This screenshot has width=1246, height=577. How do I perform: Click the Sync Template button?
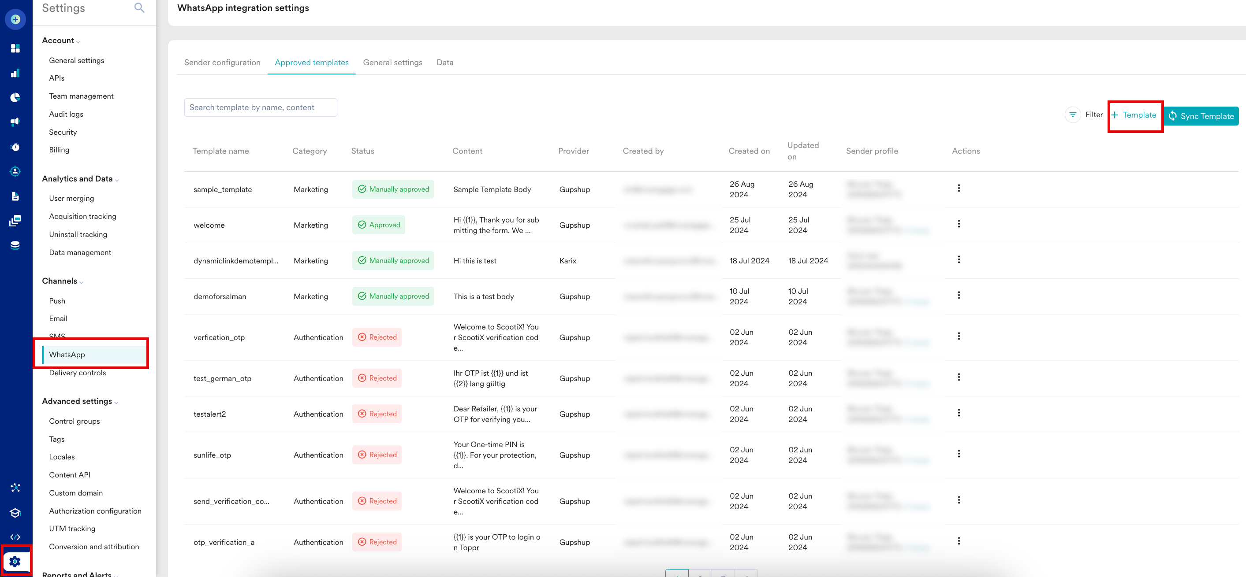[x=1201, y=116]
